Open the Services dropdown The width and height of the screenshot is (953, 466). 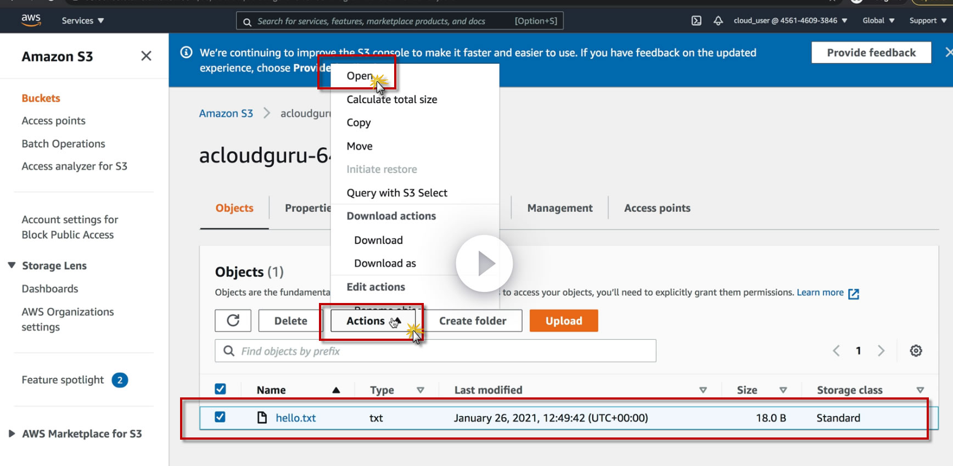click(82, 21)
